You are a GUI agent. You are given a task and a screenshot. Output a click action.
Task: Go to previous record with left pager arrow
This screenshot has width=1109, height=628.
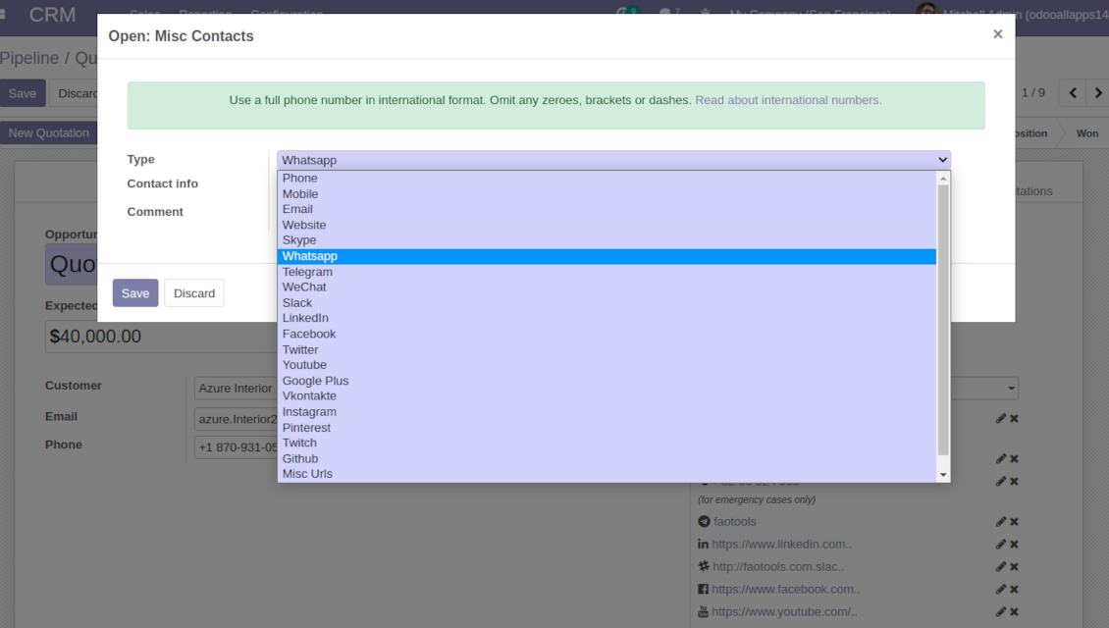1073,92
